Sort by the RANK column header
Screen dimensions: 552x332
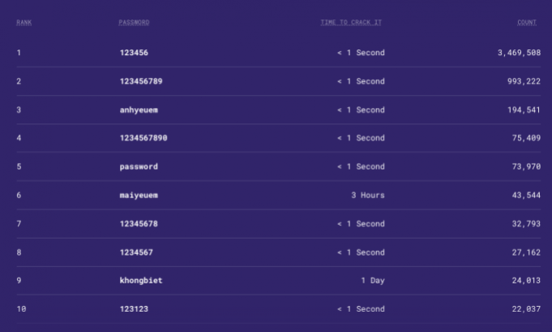24,23
